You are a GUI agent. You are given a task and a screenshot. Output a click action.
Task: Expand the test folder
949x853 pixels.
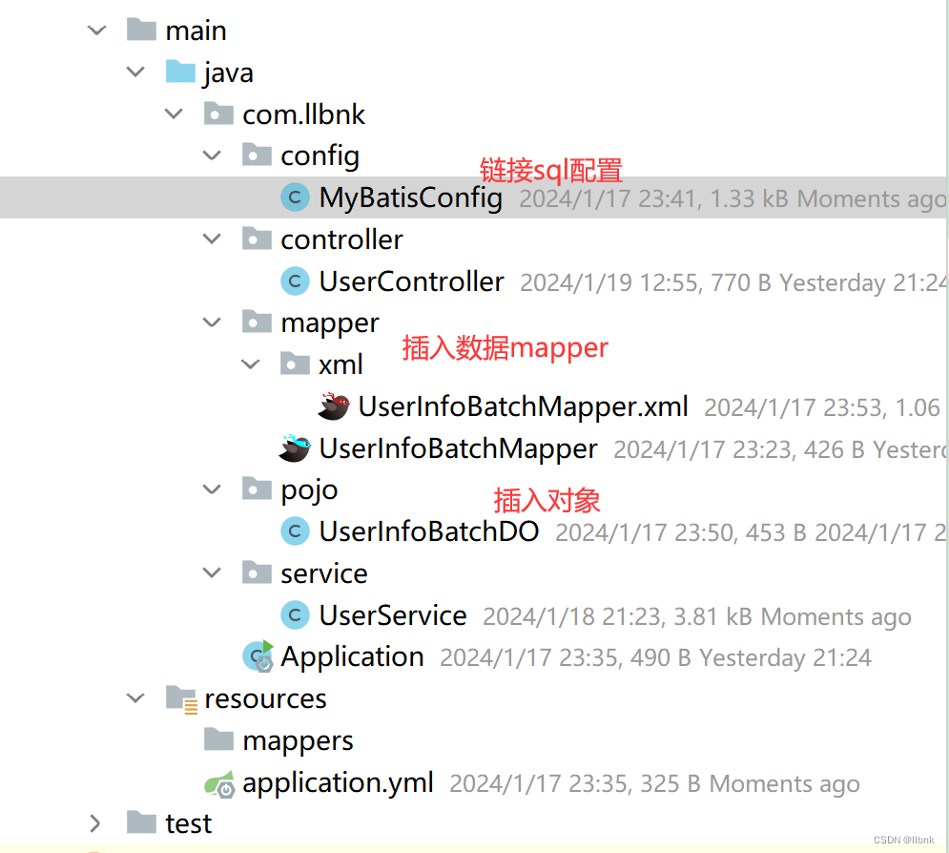95,823
